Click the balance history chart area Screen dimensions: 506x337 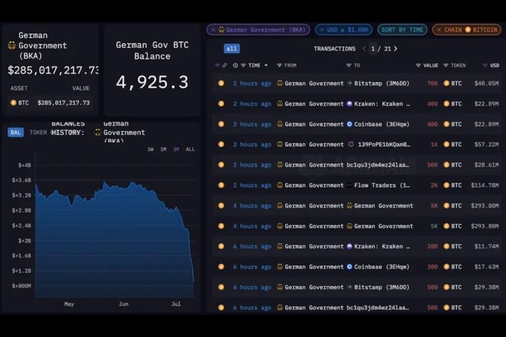(x=115, y=226)
